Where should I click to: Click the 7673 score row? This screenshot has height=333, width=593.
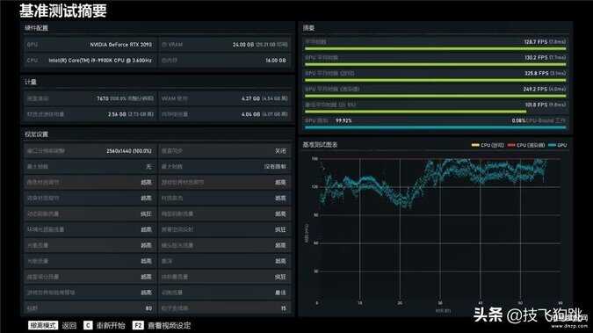pyautogui.click(x=90, y=98)
